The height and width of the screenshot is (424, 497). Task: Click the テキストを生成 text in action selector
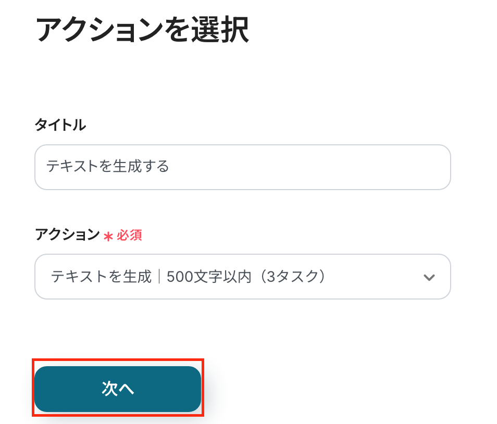pos(101,277)
